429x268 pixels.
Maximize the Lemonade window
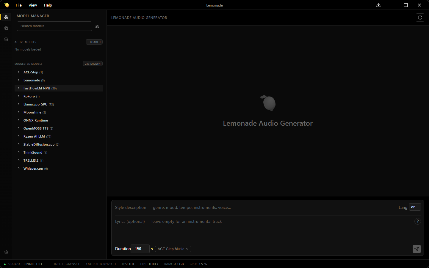tap(406, 5)
